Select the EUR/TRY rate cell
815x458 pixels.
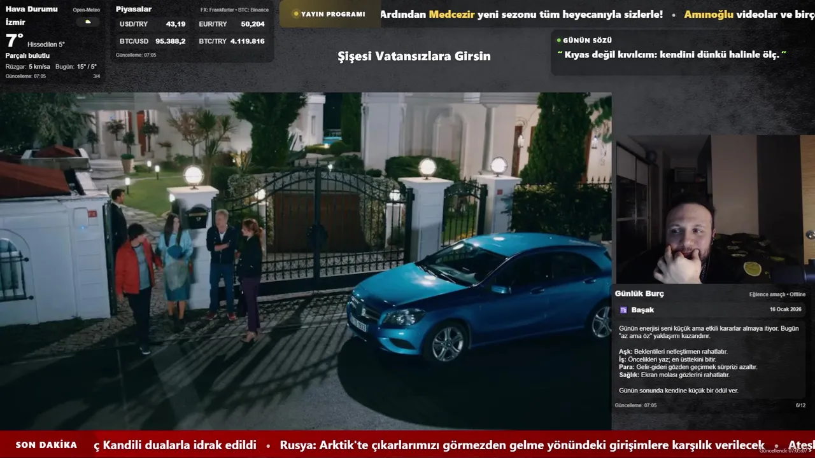(x=232, y=24)
